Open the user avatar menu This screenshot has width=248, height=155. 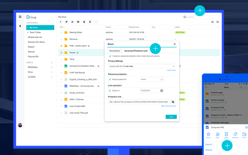[x=20, y=125]
